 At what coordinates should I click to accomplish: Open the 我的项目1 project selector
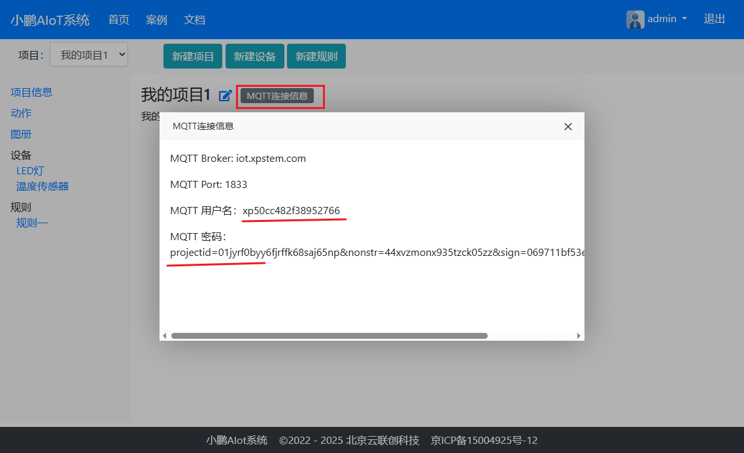coord(89,54)
